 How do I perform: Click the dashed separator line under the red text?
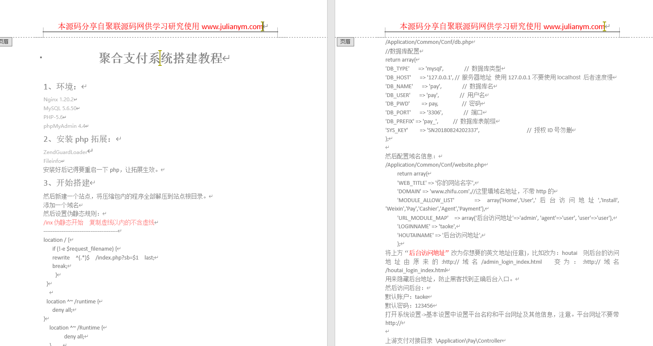click(x=80, y=231)
